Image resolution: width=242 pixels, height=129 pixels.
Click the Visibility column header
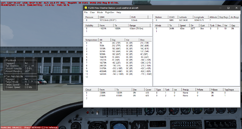92,25
